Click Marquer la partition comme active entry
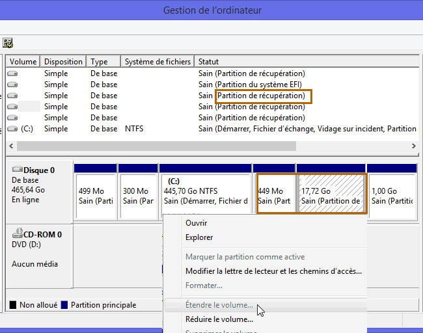This screenshot has width=423, height=333. click(x=245, y=257)
